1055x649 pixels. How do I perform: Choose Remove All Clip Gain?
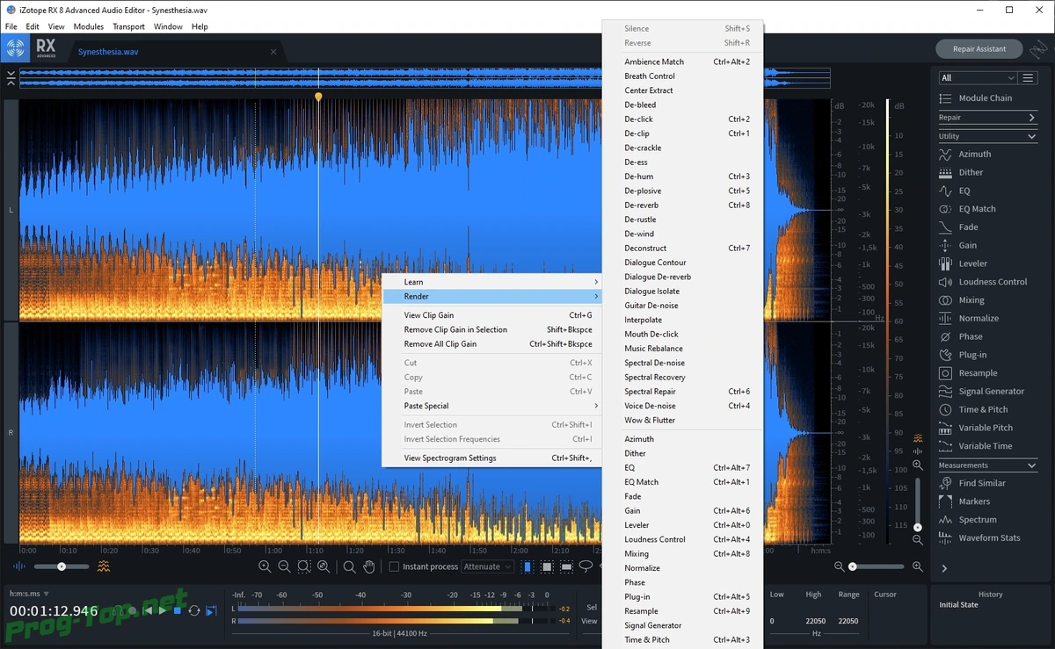491,344
